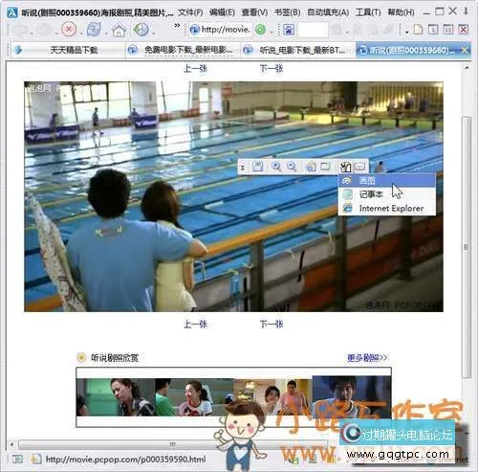Viewport: 478px width, 472px height.
Task: Click the Open with icon on image toolbar
Action: (345, 167)
